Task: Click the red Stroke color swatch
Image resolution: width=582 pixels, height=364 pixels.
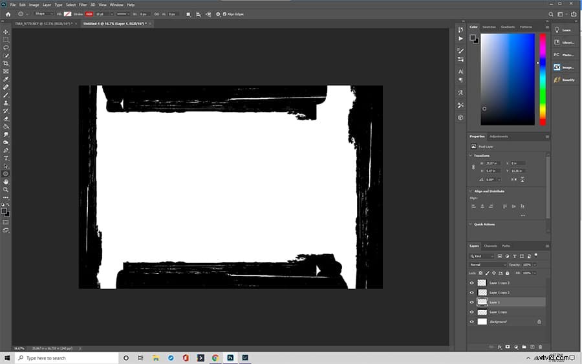Action: [89, 14]
